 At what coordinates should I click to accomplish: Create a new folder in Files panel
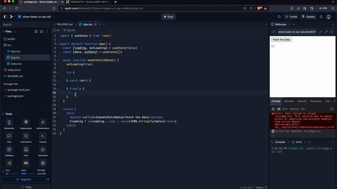42,31
